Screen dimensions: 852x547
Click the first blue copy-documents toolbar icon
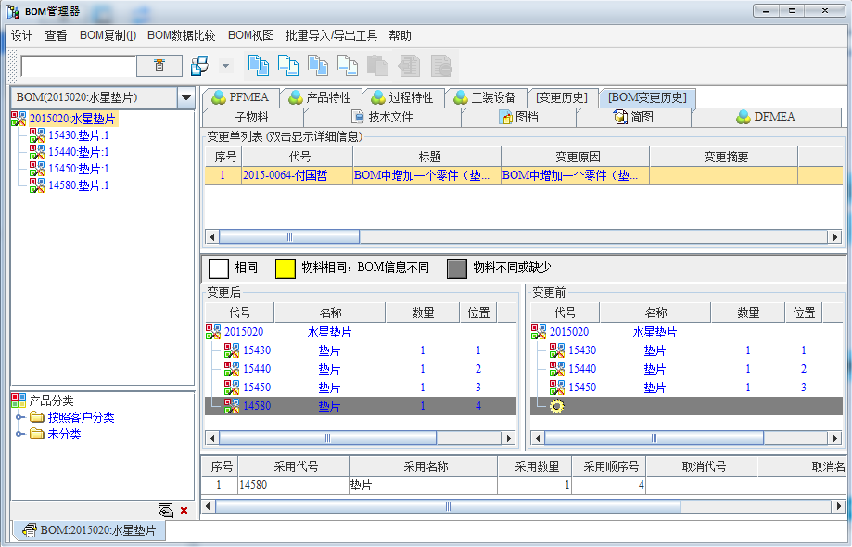point(258,66)
